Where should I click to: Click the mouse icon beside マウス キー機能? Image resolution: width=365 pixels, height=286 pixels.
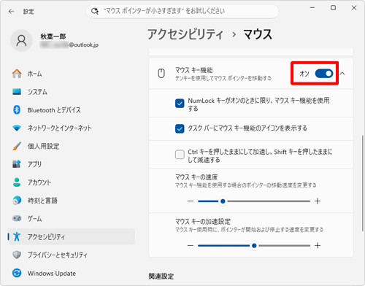(x=161, y=74)
